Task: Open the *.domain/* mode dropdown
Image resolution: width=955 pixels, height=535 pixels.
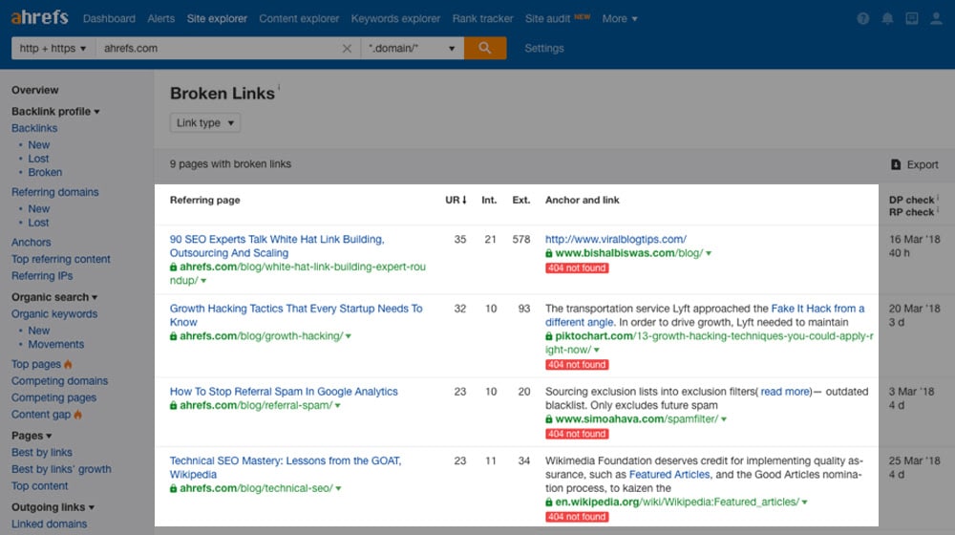Action: pyautogui.click(x=412, y=48)
